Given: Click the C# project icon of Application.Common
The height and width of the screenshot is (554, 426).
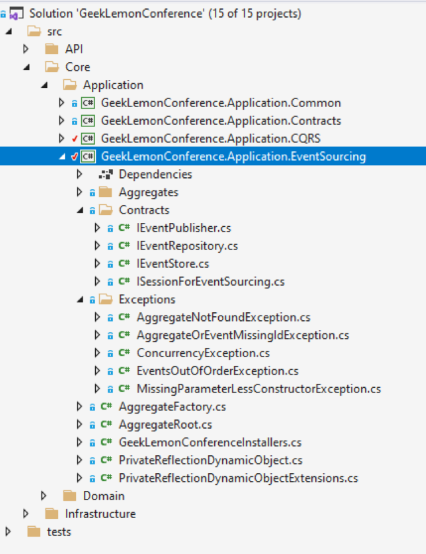Looking at the screenshot, I should tap(88, 103).
